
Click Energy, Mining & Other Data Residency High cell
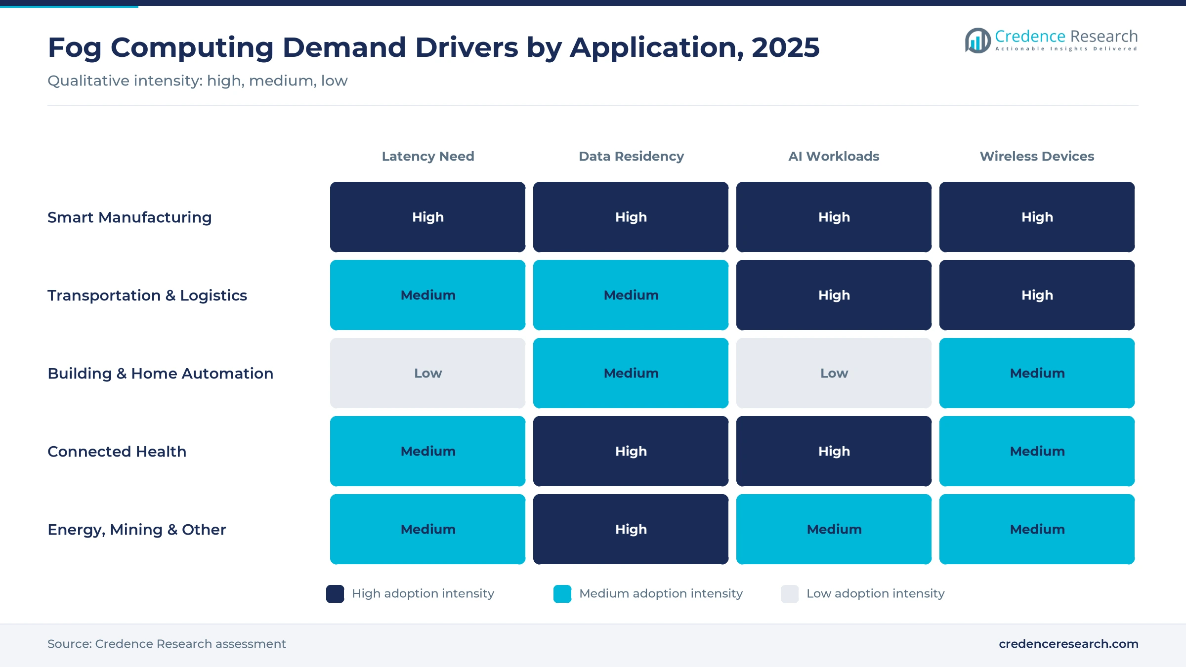pos(631,529)
